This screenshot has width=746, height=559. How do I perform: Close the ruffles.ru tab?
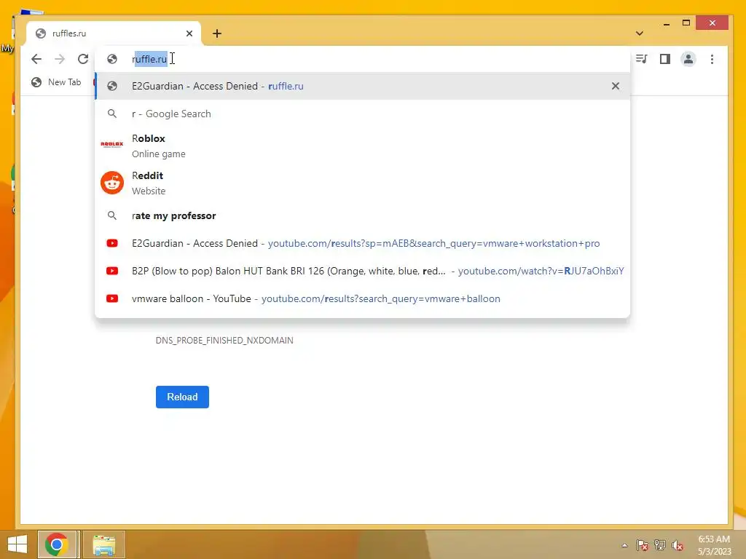click(189, 33)
